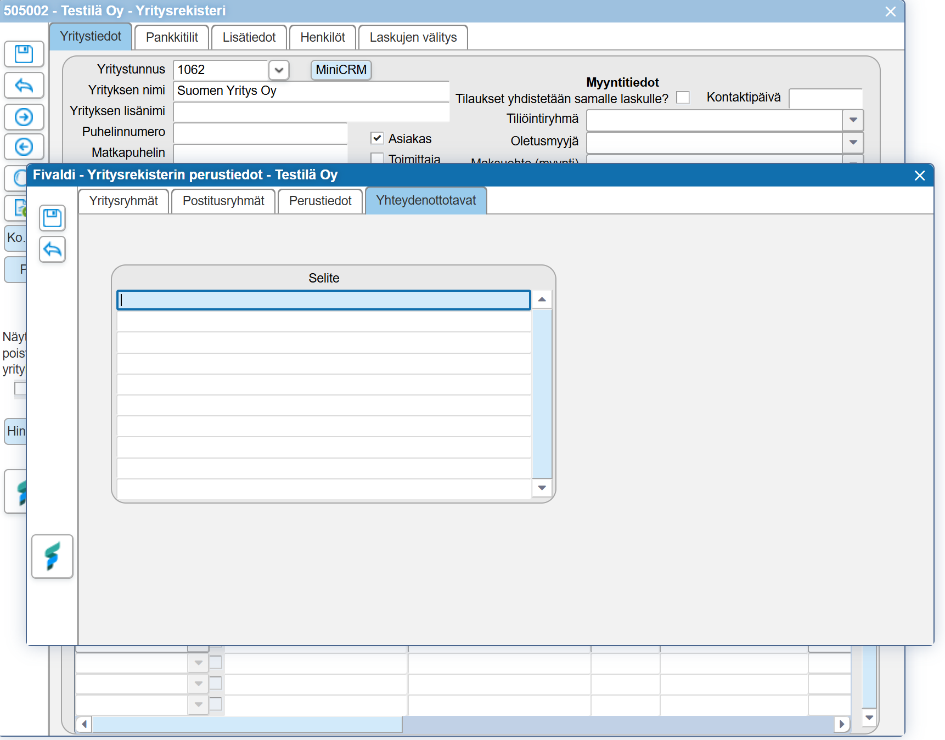Click down arrow of Yritysrekisteri vertical scrollbar
Viewport: 945px width, 740px height.
[x=869, y=718]
